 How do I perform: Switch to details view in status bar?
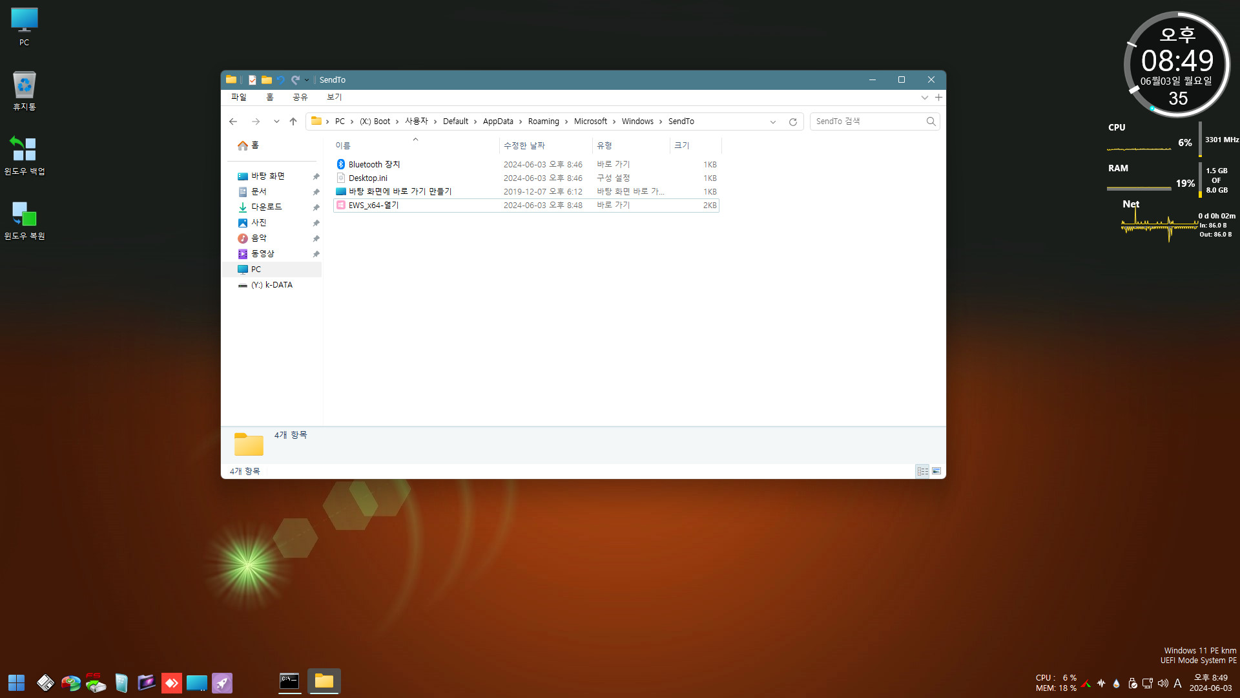[922, 471]
